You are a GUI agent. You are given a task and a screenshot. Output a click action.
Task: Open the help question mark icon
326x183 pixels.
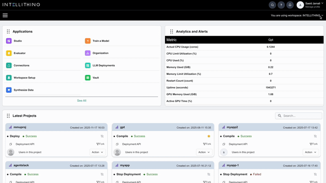click(281, 5)
